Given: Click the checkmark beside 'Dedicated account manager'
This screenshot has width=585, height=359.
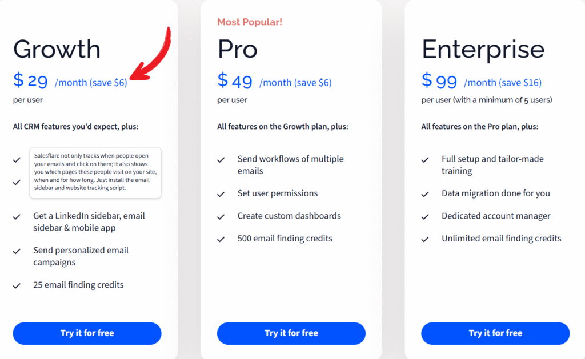Looking at the screenshot, I should pos(425,216).
